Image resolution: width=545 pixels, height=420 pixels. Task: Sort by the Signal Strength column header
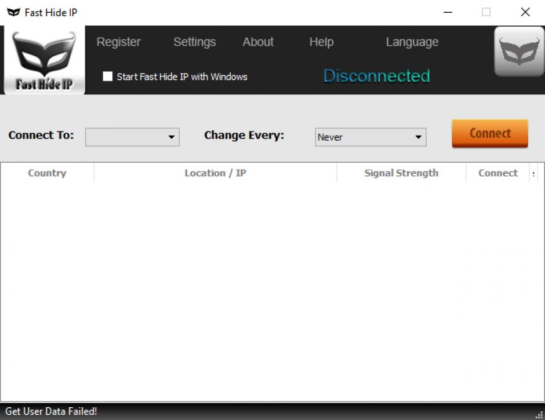click(401, 173)
